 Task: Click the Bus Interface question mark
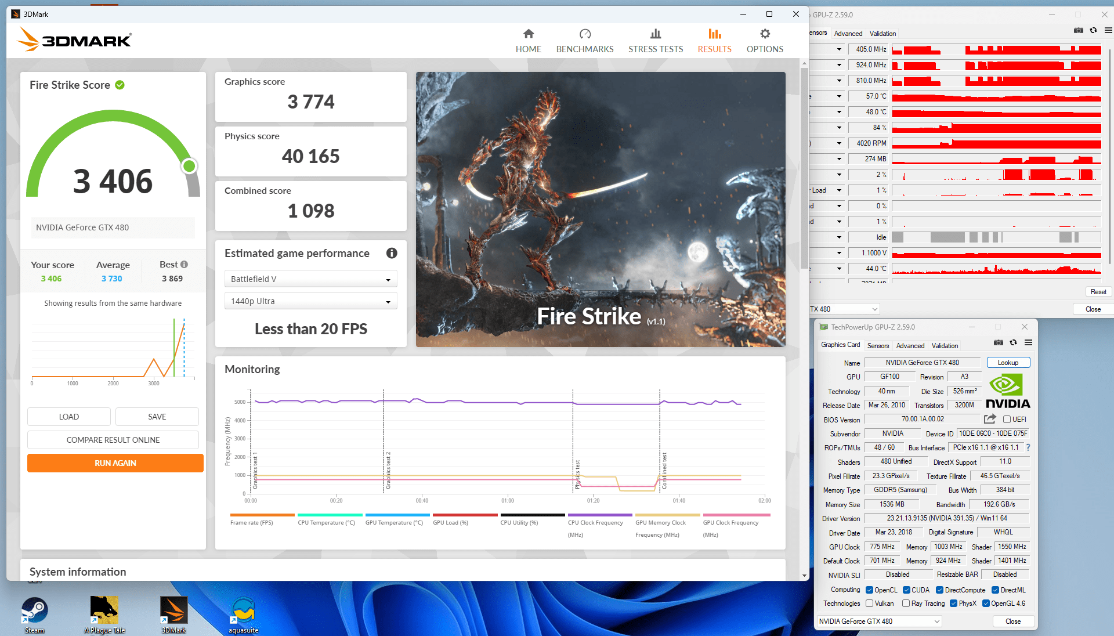click(1028, 447)
